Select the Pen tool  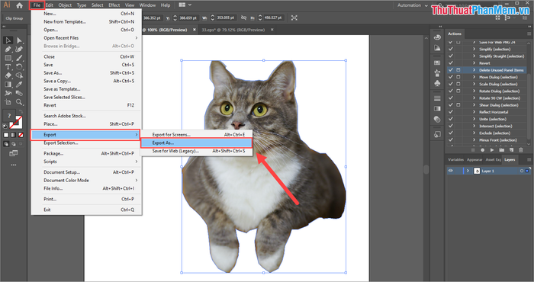pyautogui.click(x=8, y=50)
